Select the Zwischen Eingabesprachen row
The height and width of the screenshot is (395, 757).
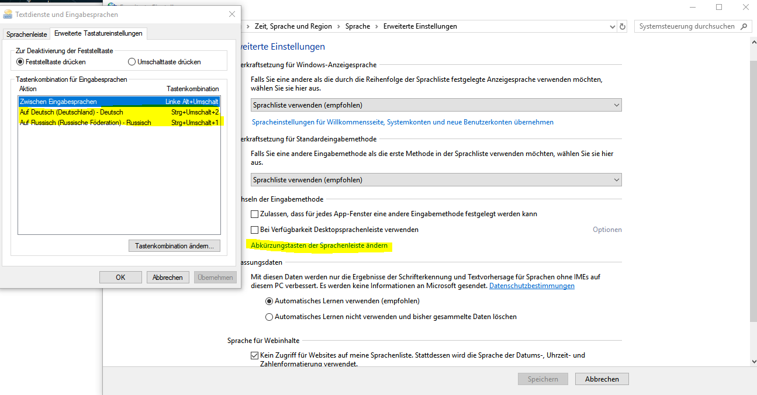point(119,102)
